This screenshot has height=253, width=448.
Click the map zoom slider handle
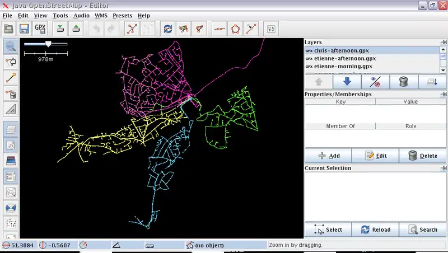48,44
